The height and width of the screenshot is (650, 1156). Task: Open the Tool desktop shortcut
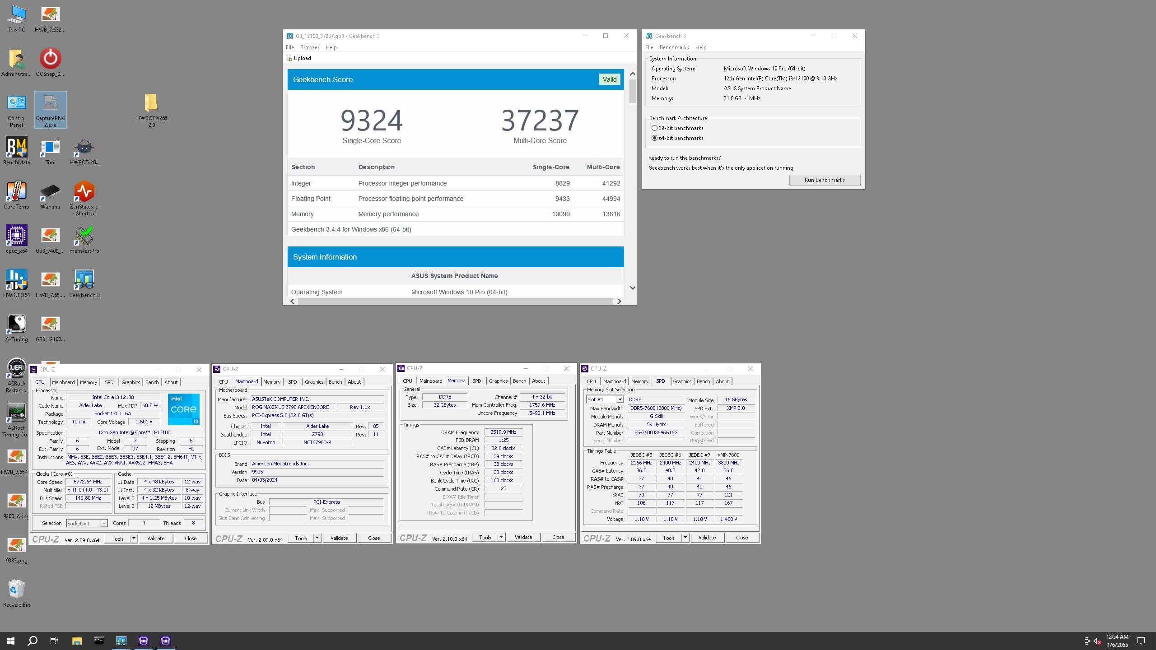(50, 151)
